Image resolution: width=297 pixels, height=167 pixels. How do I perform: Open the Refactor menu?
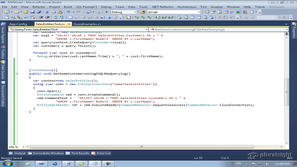pos(39,7)
